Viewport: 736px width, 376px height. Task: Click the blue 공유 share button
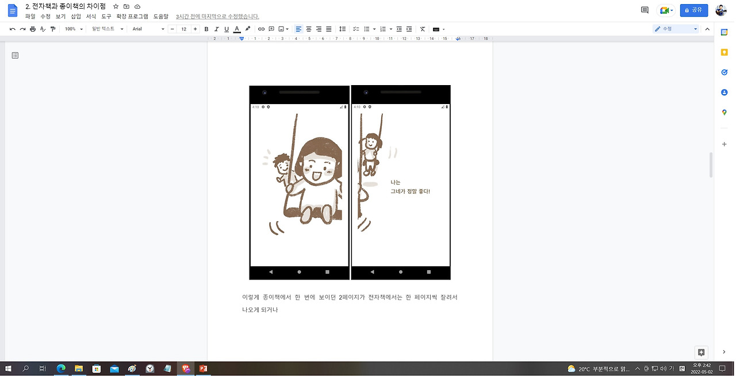point(694,10)
